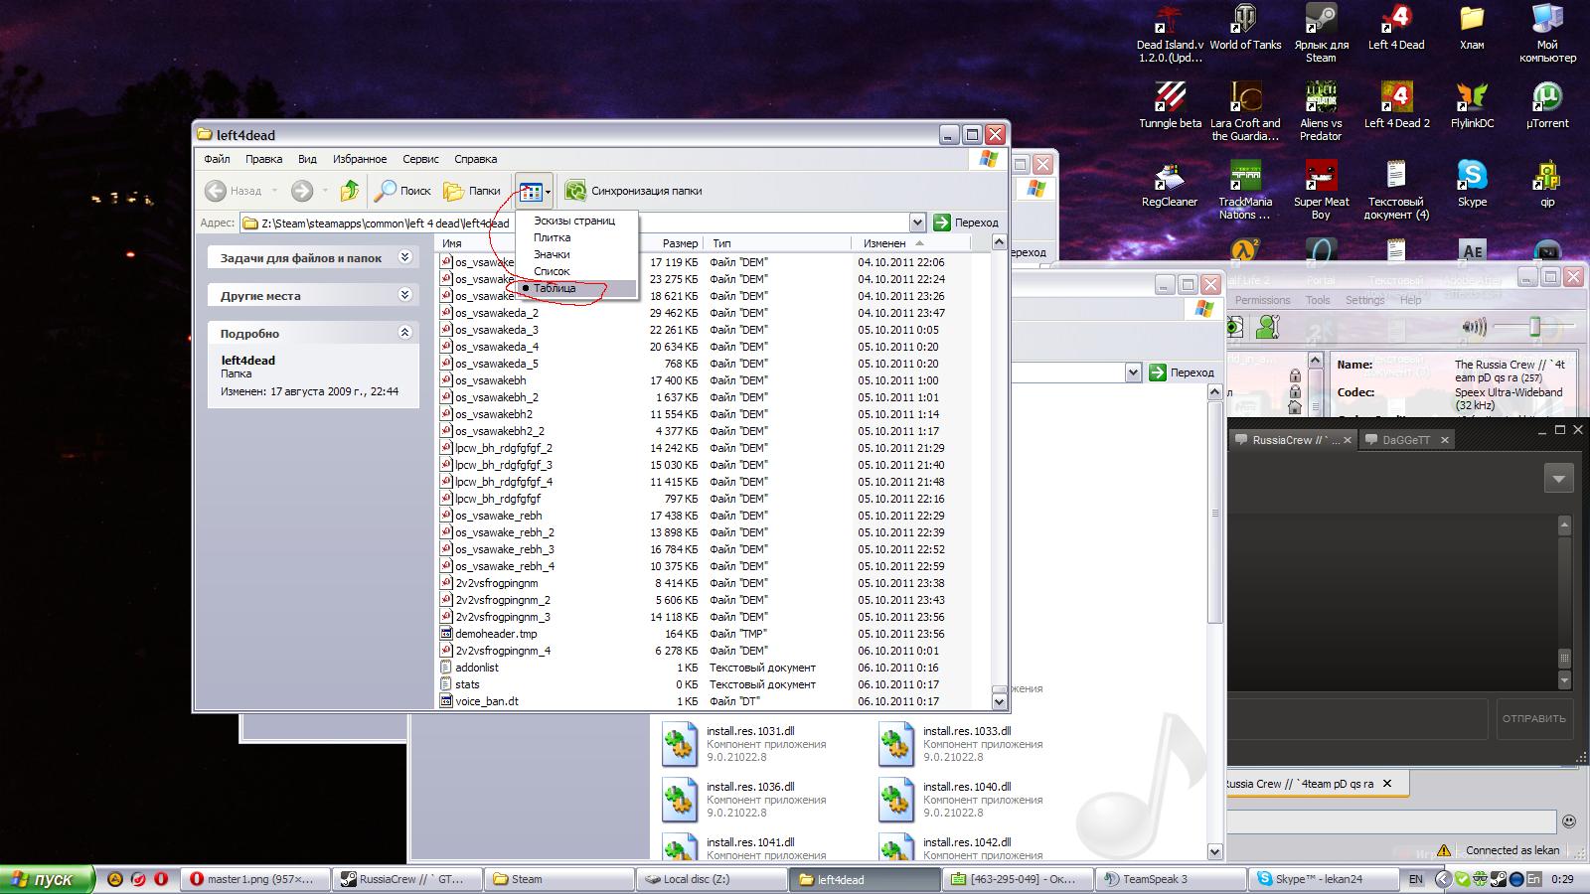Adjust the TeamSpeak volume slider

point(1534,327)
